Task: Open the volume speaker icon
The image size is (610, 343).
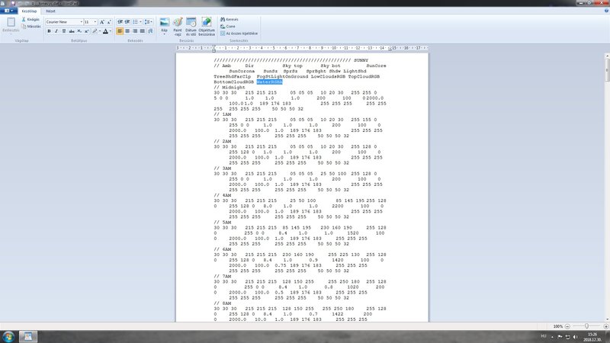Action: point(576,337)
